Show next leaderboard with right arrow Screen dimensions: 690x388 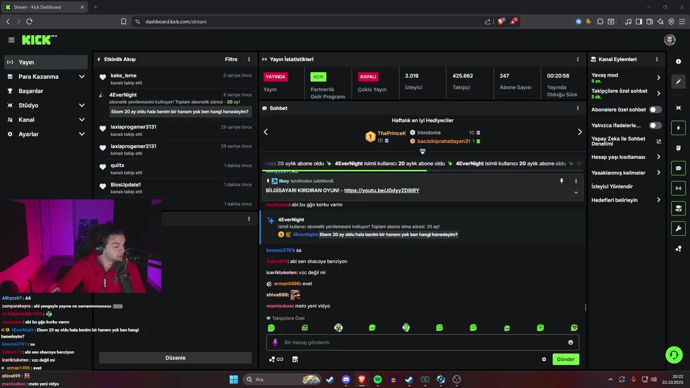(x=579, y=132)
